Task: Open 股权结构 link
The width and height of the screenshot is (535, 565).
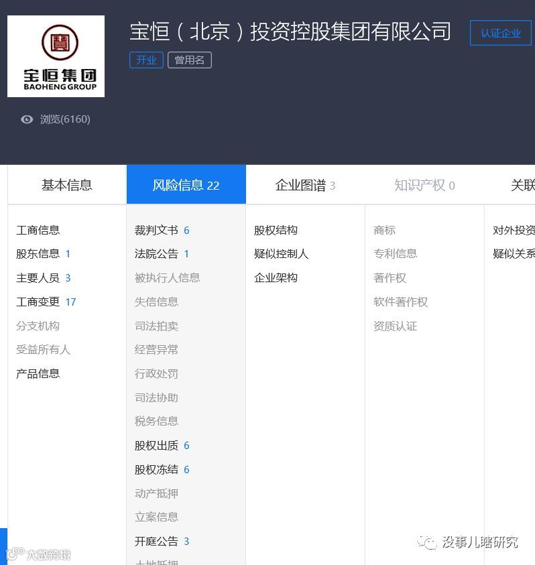Action: 276,230
